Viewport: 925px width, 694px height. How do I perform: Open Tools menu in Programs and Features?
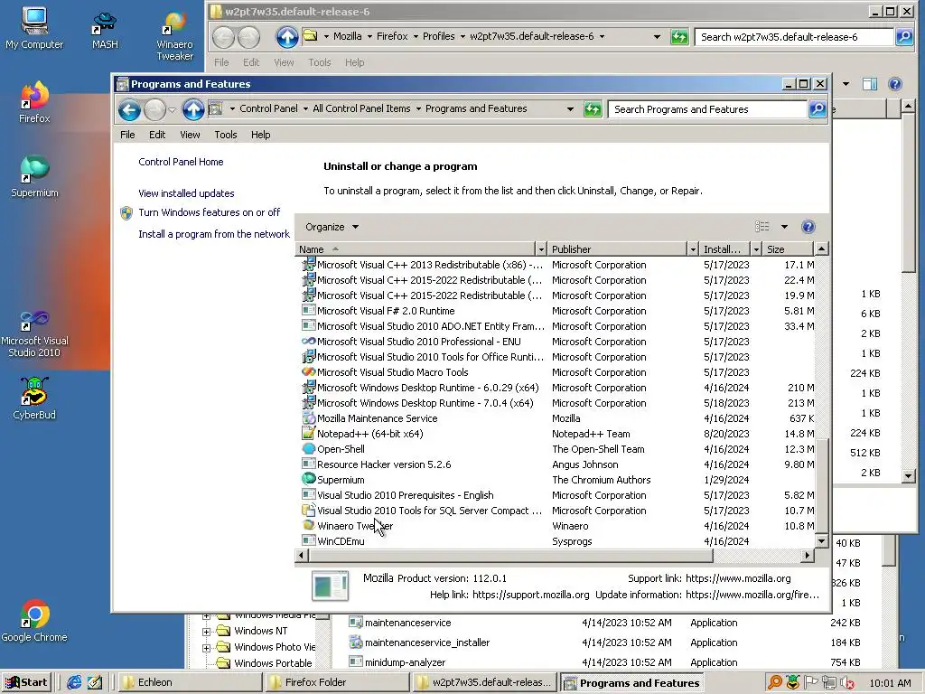[225, 135]
